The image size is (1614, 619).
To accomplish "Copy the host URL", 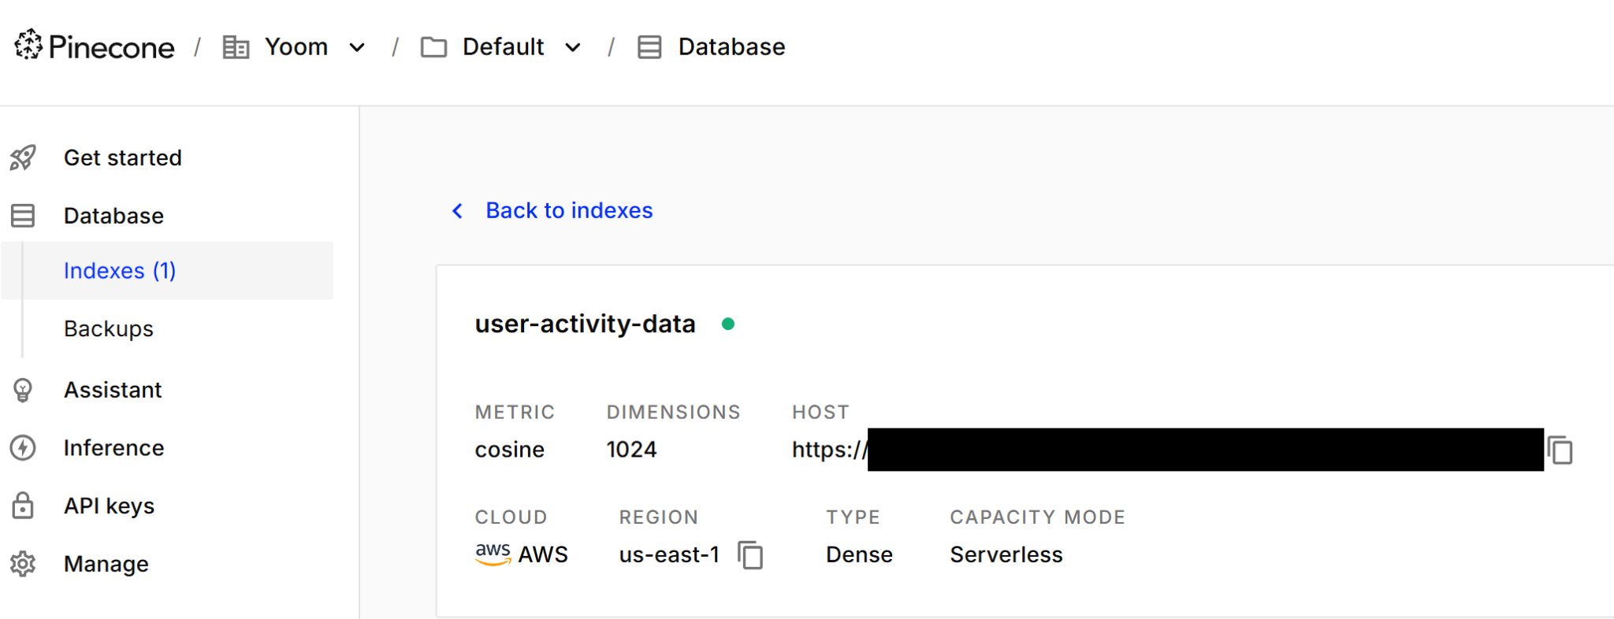I will pos(1560,450).
